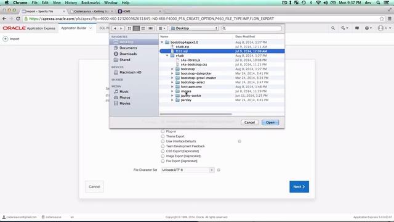Open the Application Builder tab

pyautogui.click(x=74, y=28)
